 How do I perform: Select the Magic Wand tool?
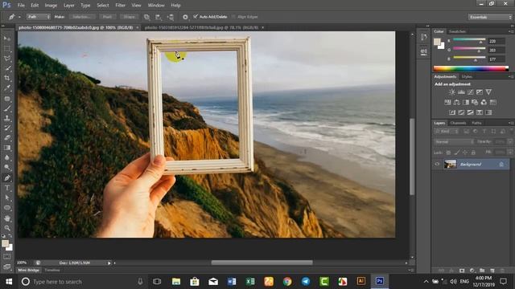(x=7, y=68)
